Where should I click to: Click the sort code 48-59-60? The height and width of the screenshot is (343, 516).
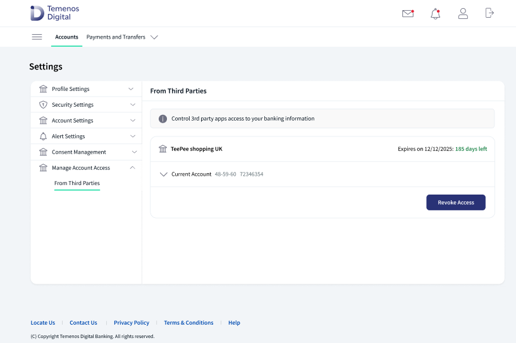click(225, 174)
